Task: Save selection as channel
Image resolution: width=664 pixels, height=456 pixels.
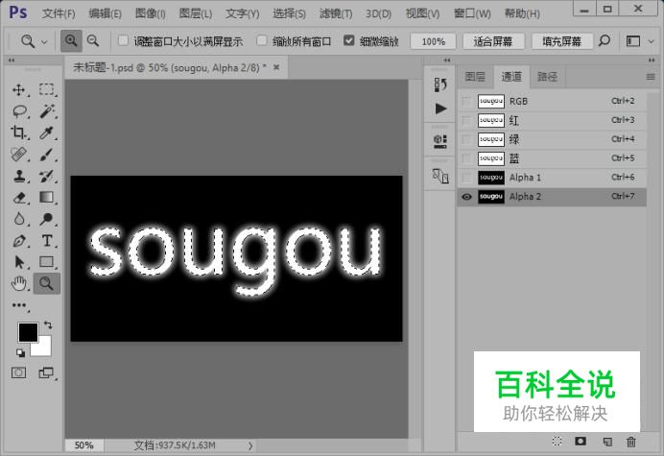Action: 581,442
